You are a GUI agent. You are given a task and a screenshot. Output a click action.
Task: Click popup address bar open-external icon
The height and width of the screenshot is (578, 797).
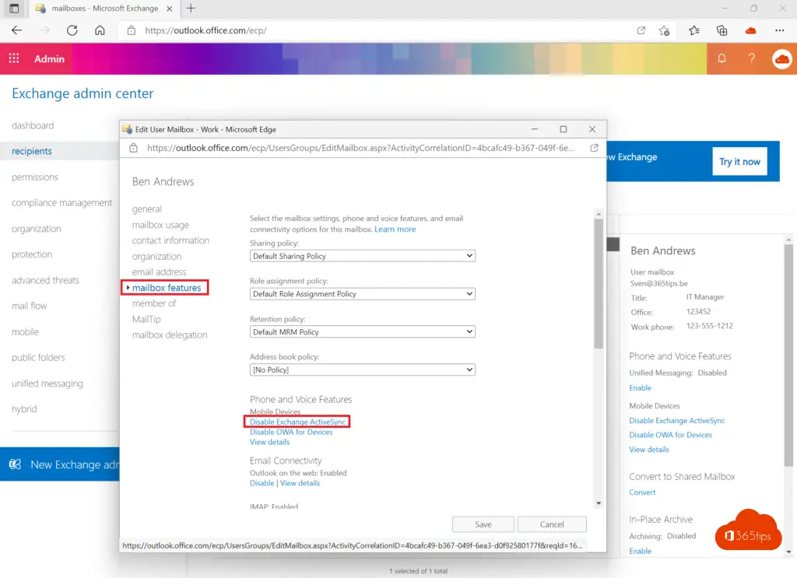[594, 148]
